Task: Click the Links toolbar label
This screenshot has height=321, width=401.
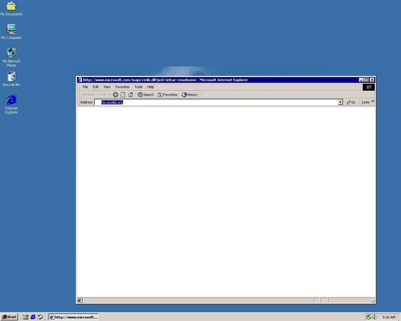Action: pos(366,102)
